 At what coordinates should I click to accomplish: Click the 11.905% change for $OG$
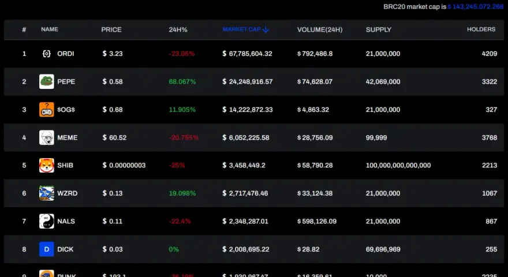(182, 110)
